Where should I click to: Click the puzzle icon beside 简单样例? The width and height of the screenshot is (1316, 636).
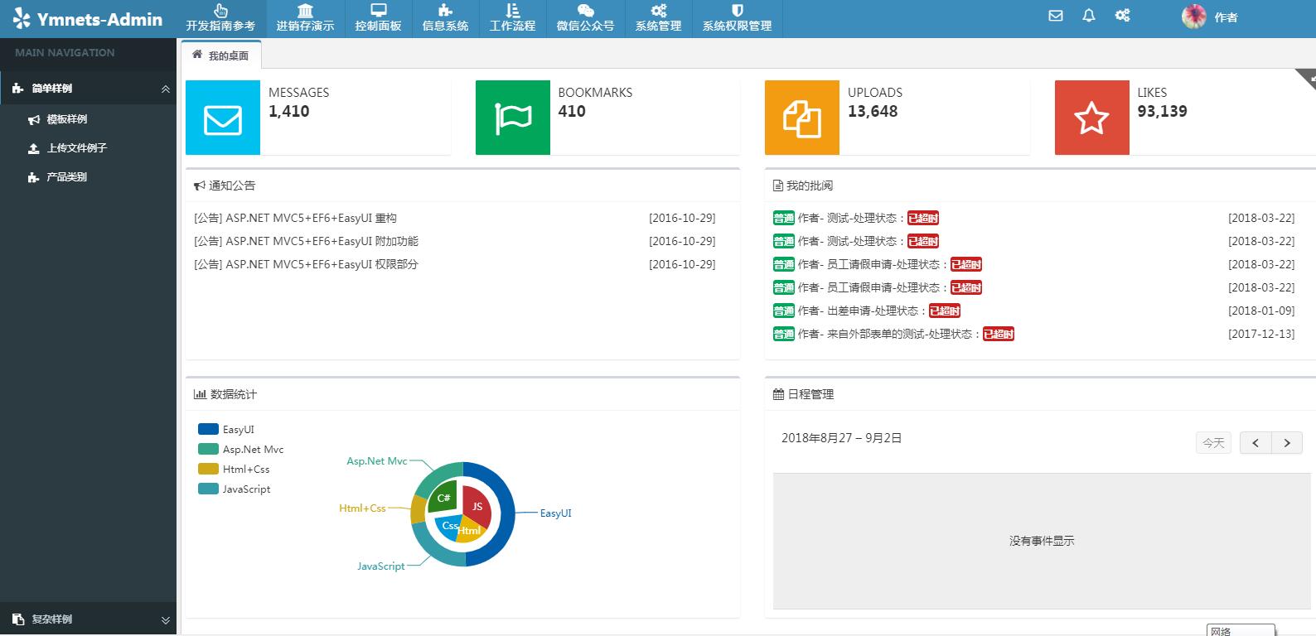pyautogui.click(x=17, y=89)
